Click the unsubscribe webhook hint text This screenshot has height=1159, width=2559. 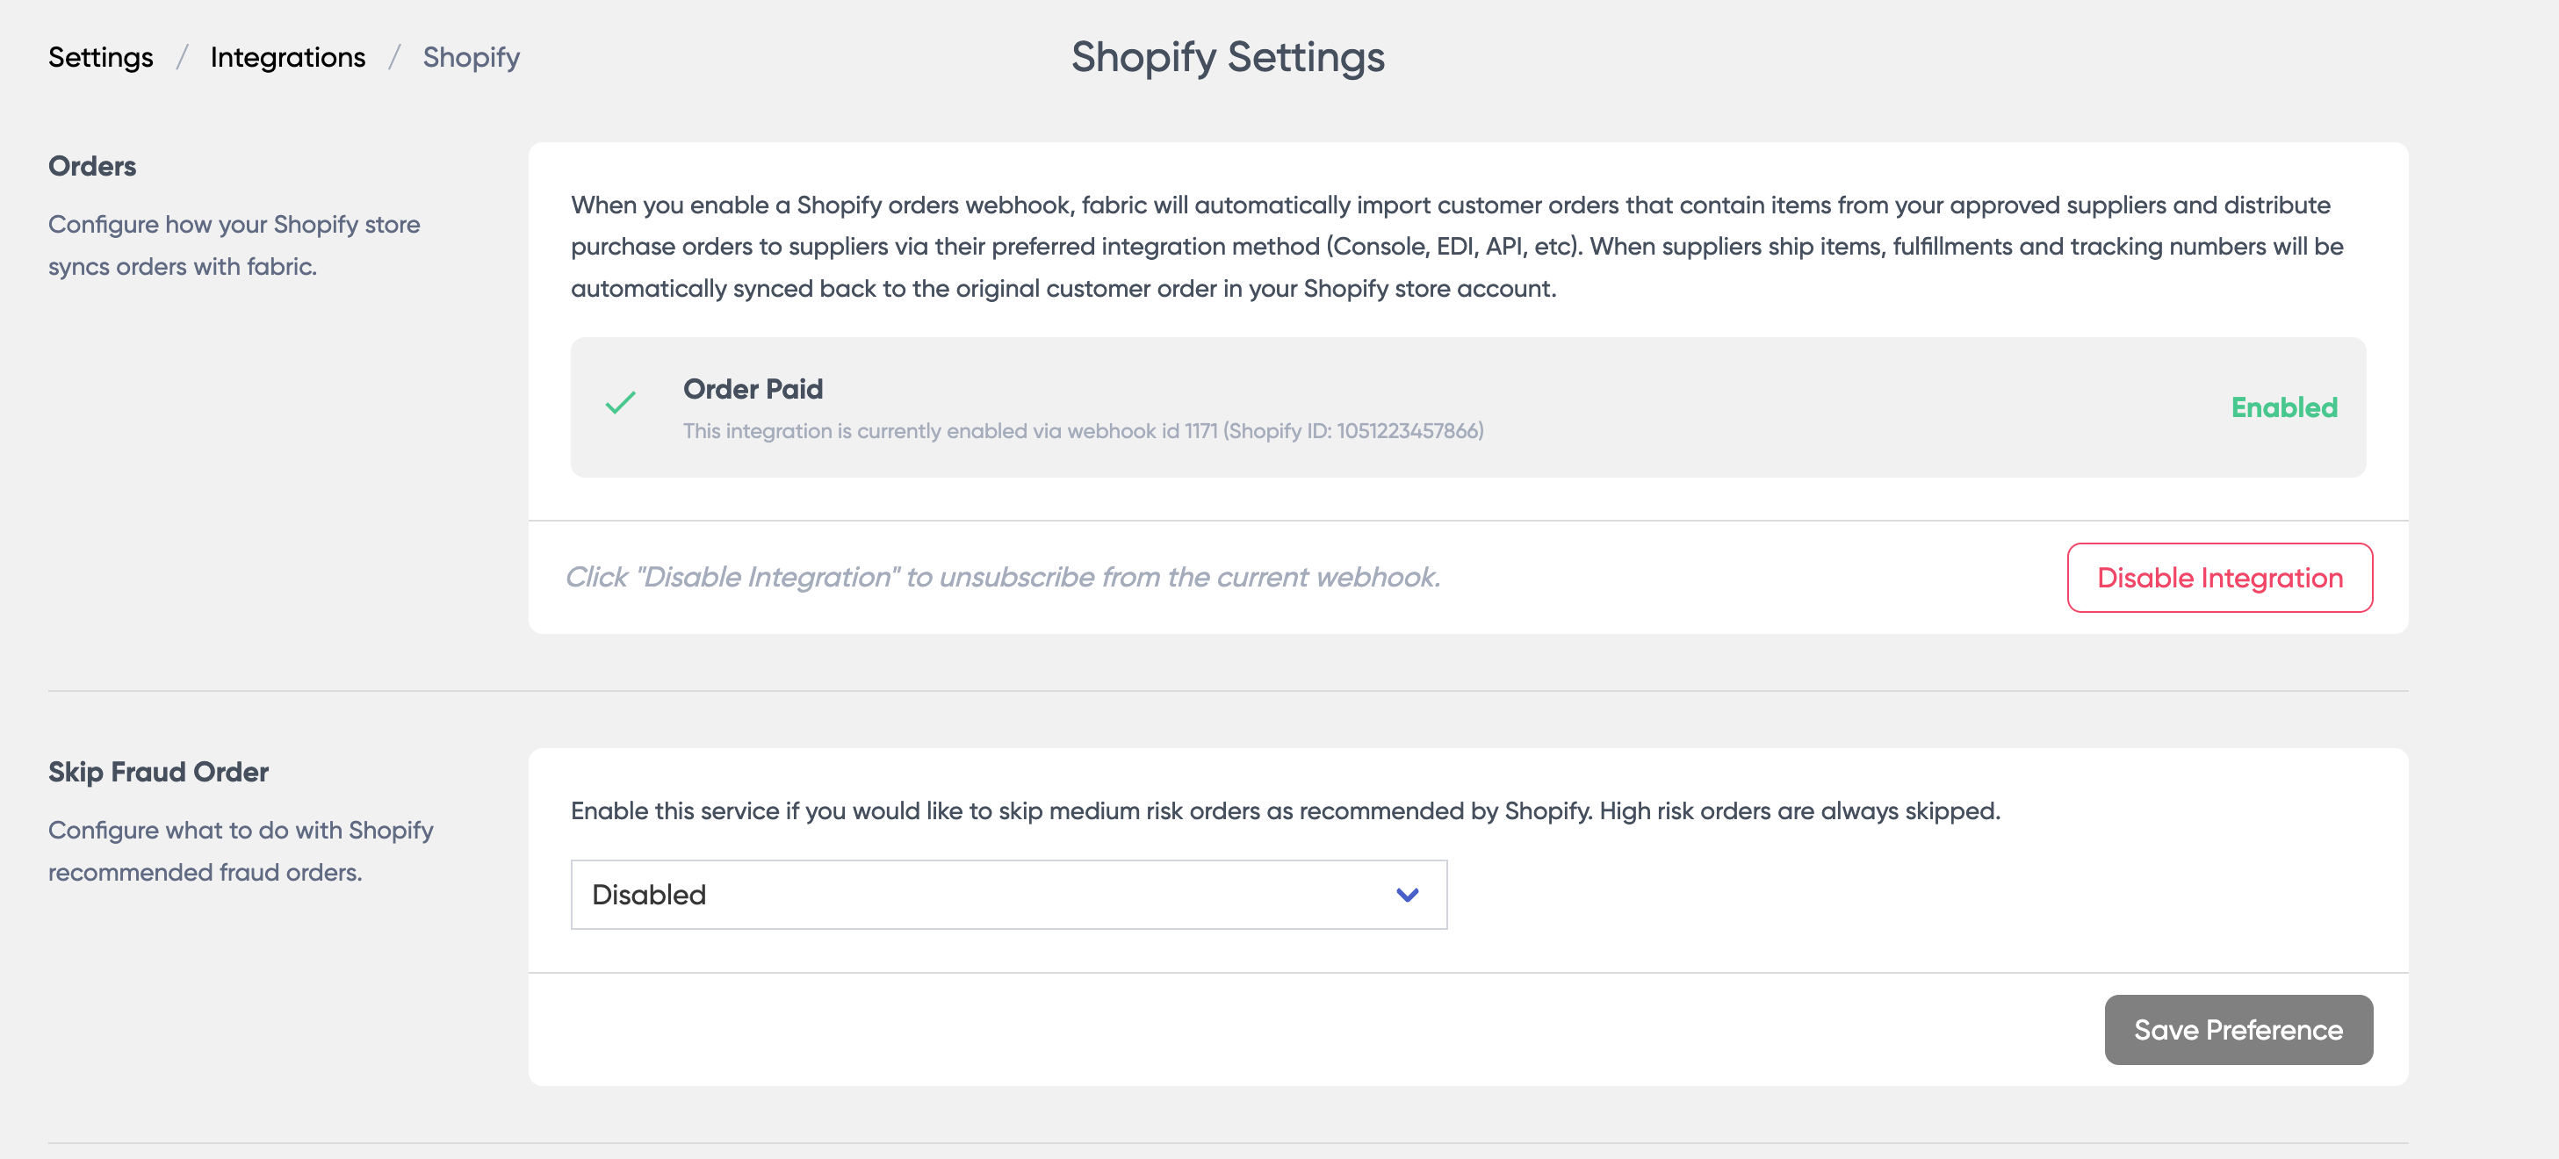1001,577
